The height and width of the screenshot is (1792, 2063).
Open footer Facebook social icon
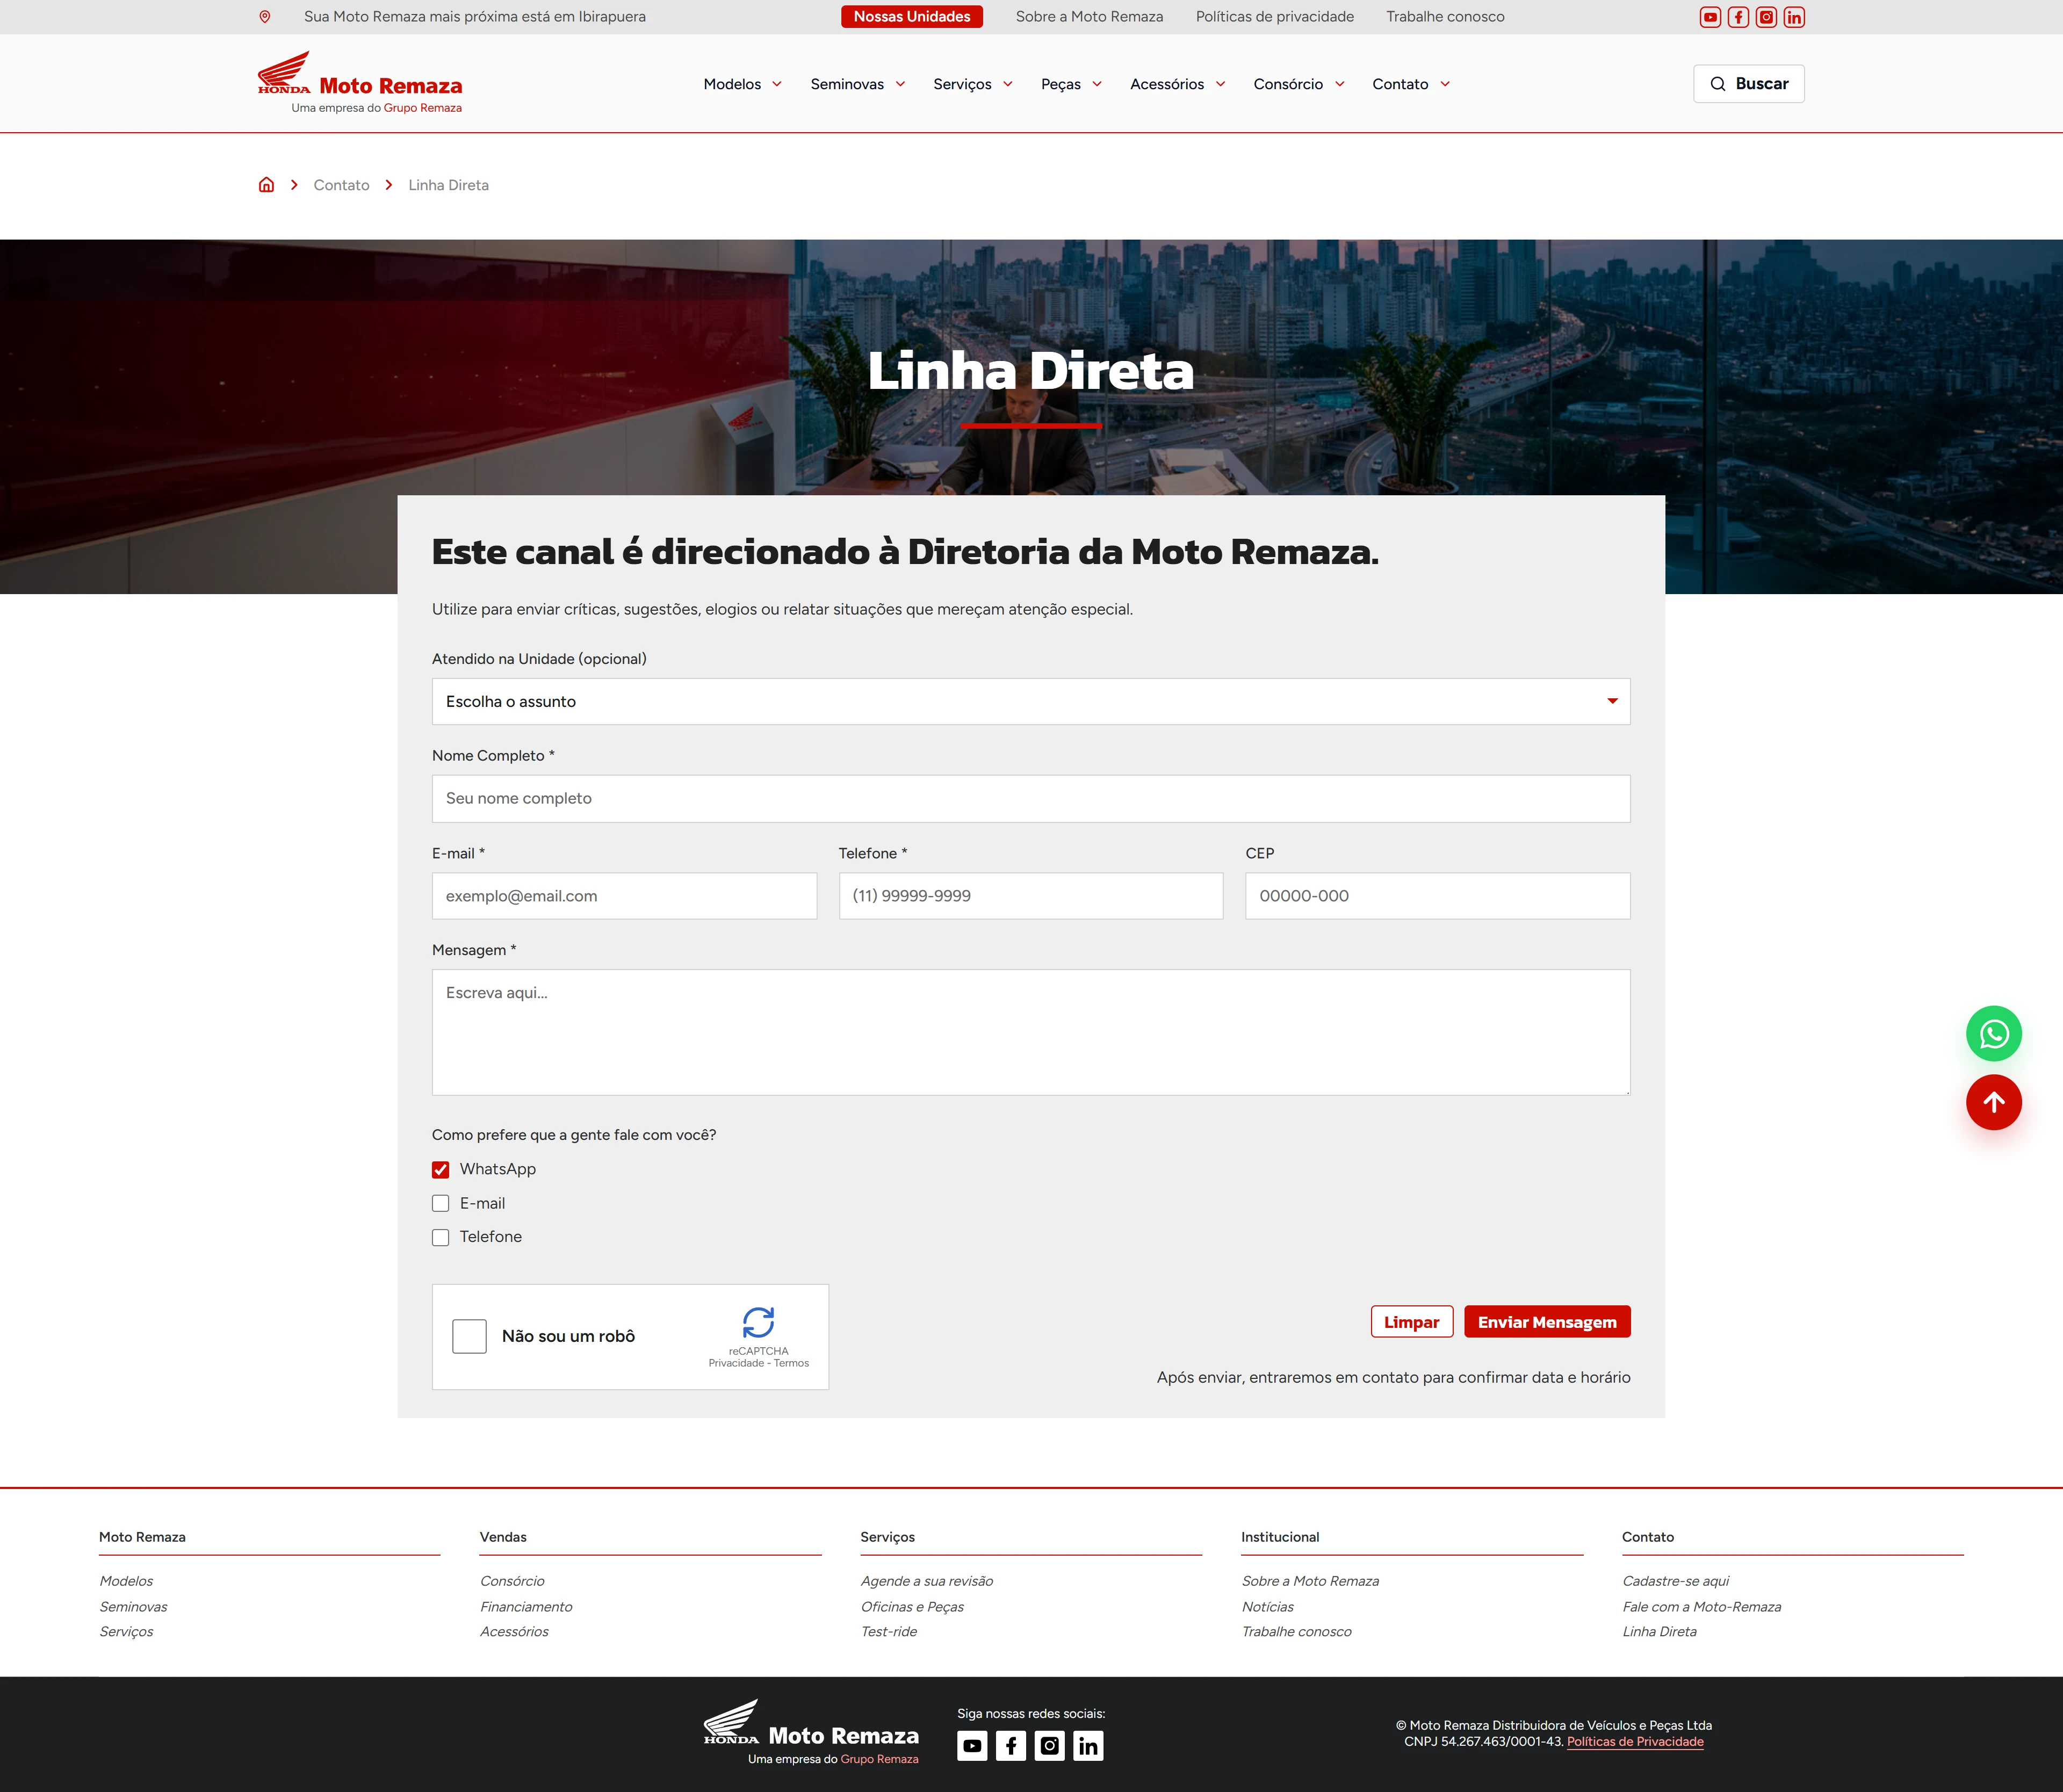(x=1010, y=1746)
